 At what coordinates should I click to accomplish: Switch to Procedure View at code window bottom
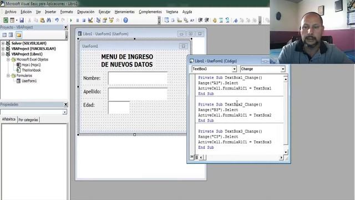click(191, 157)
